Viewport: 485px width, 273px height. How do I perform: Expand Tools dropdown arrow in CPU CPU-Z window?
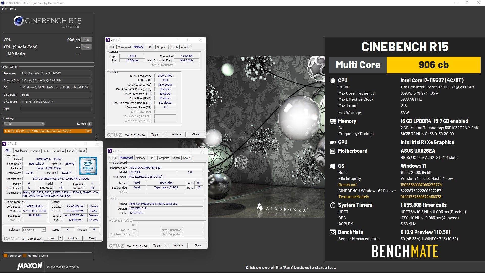coord(60,238)
